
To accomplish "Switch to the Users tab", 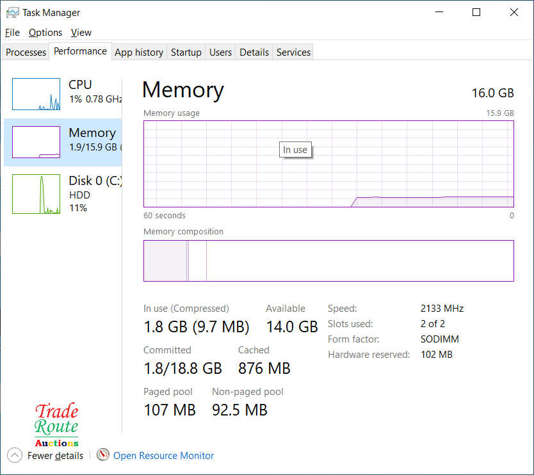I will click(220, 52).
